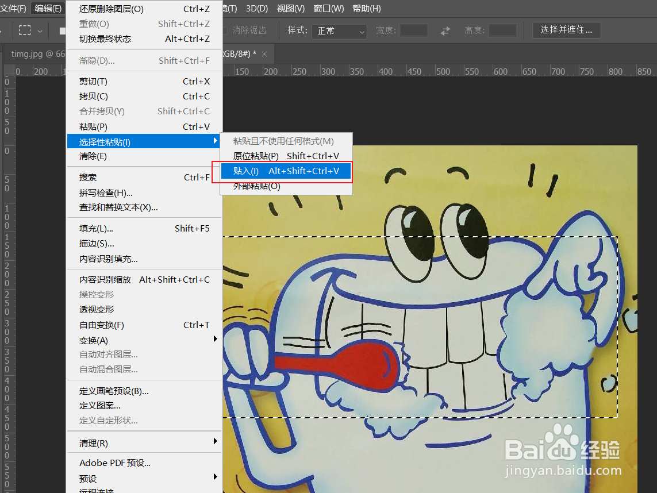Expand the 预设 submenu arrow

(216, 477)
